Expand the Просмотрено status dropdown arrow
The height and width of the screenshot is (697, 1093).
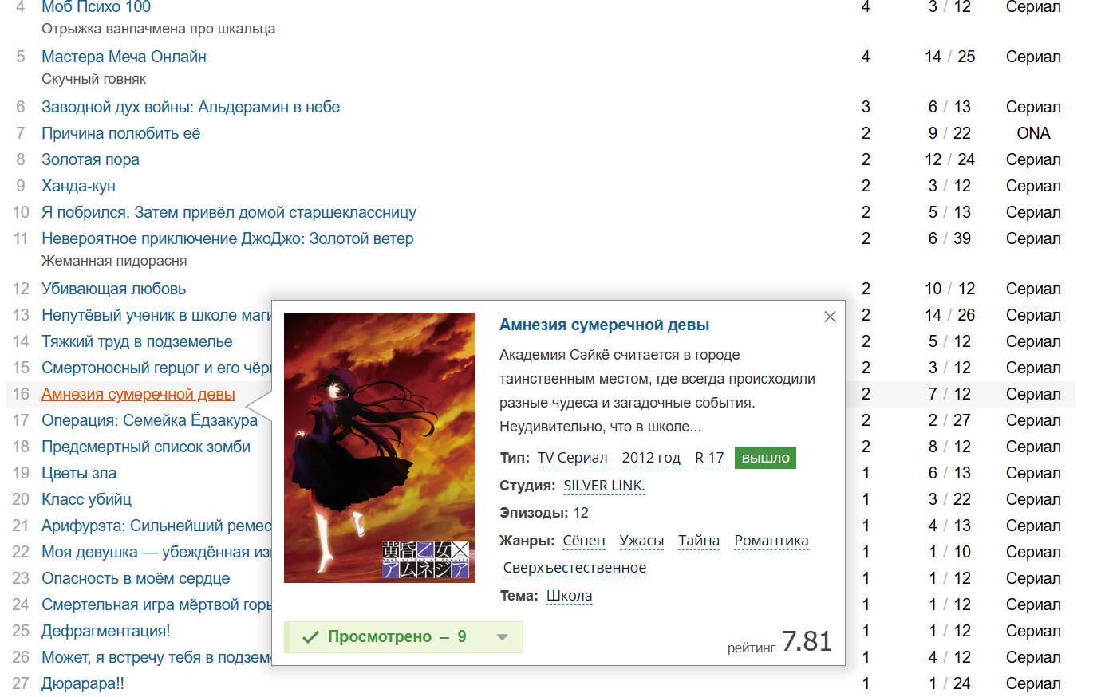[502, 637]
